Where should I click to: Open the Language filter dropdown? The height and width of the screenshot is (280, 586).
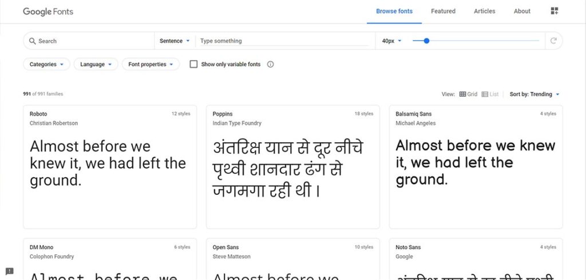[x=96, y=65]
